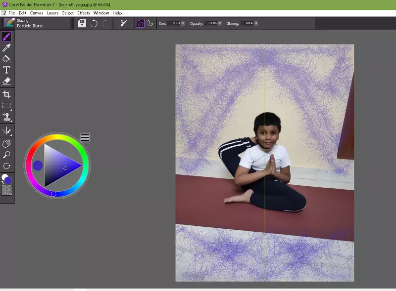Viewport: 396px width, 291px height.
Task: Click the Rotate Page tool
Action: [x=7, y=166]
